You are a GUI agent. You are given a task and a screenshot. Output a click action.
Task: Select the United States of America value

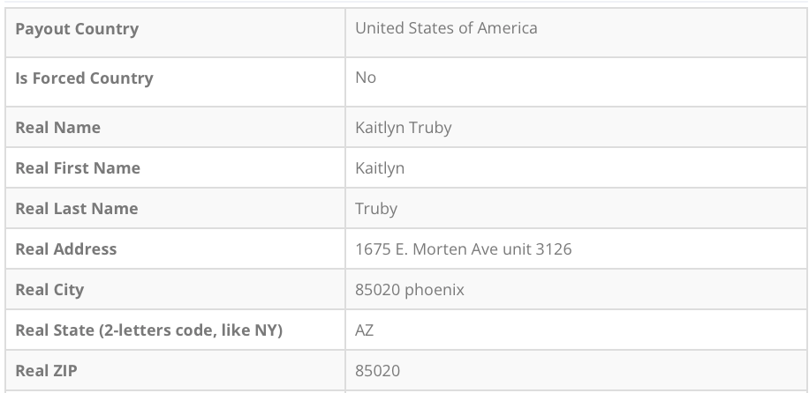coord(446,28)
